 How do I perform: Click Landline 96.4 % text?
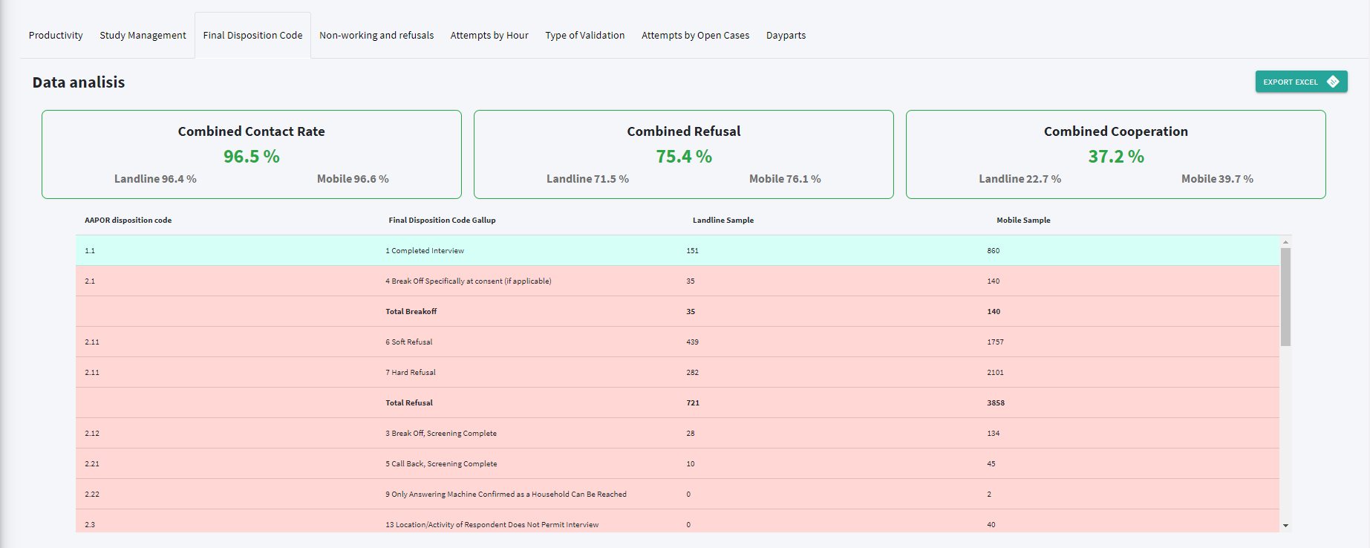coord(155,179)
